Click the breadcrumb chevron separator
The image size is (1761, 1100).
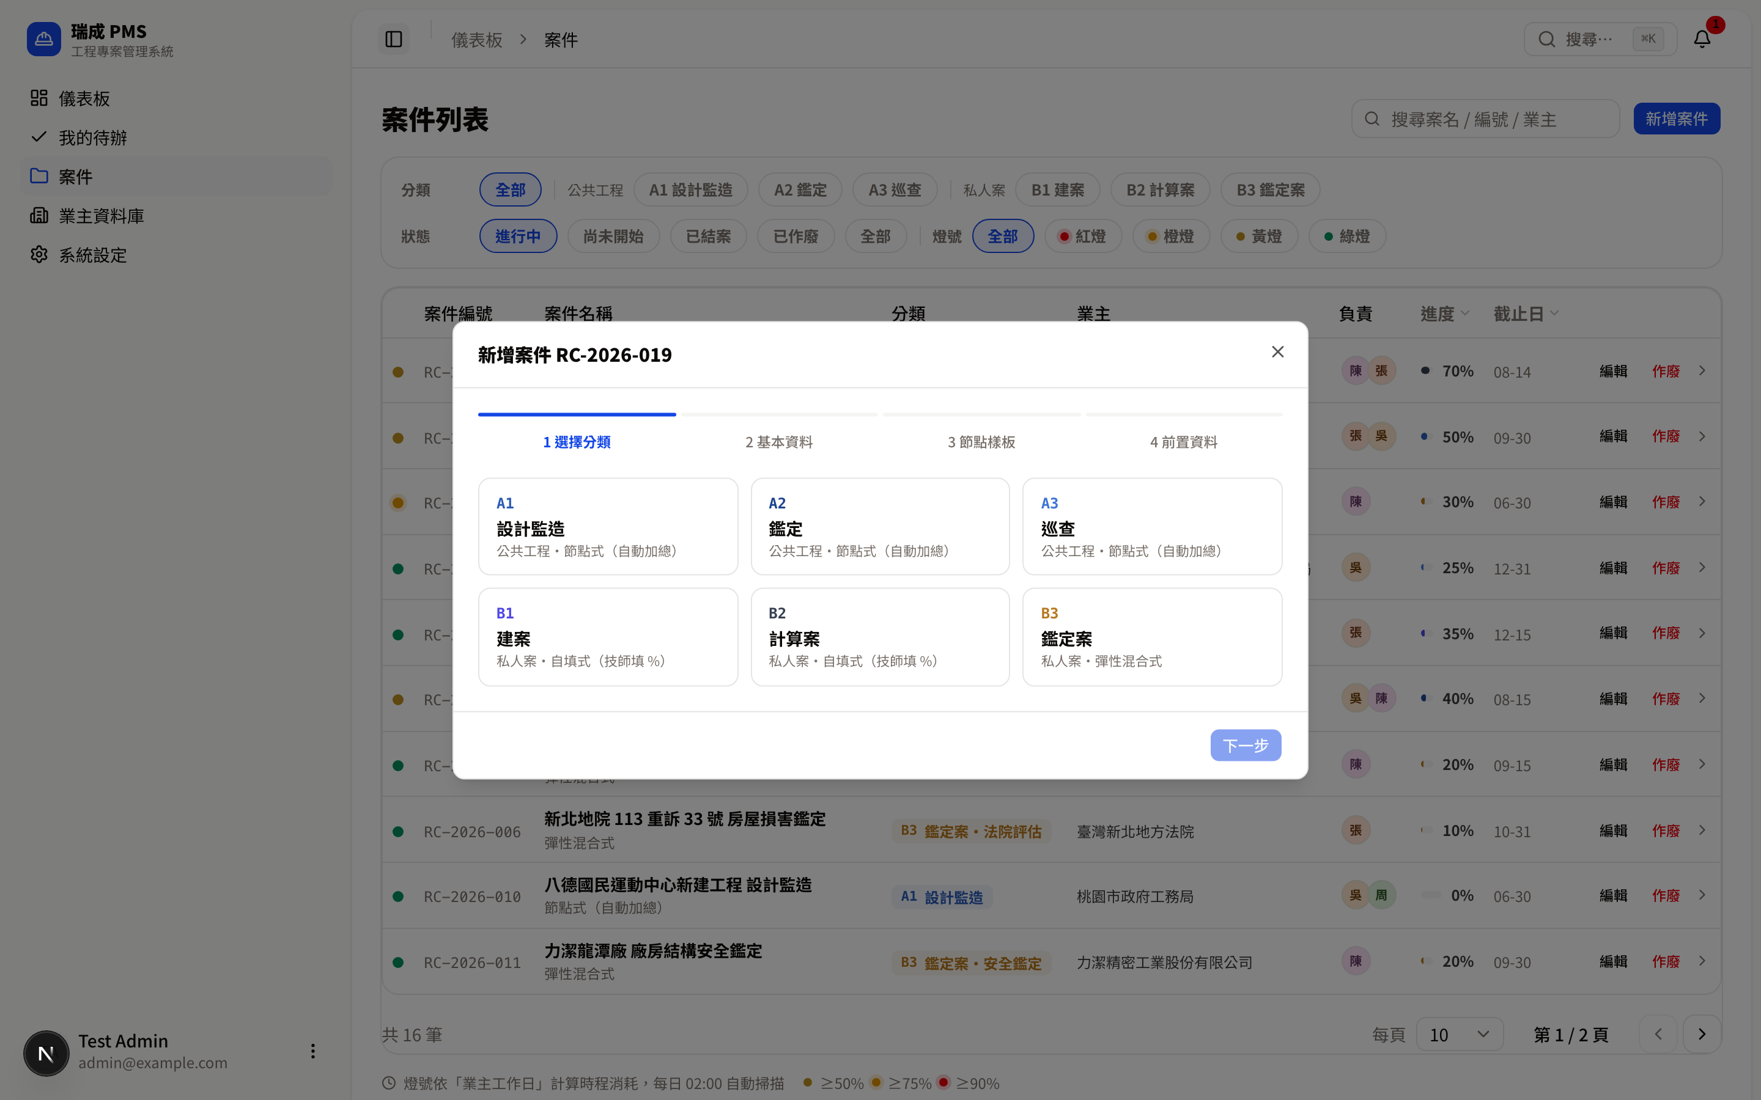click(523, 39)
